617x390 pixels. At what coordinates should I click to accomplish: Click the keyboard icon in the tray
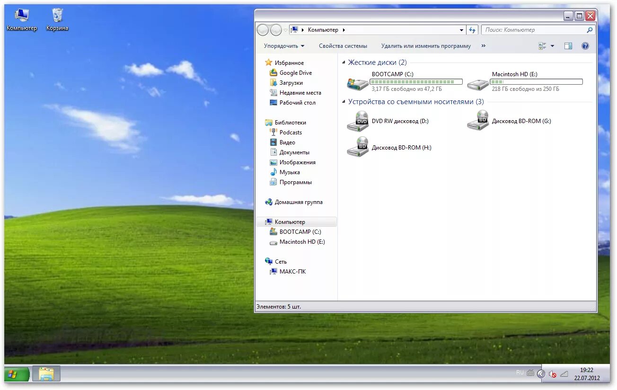(x=530, y=373)
